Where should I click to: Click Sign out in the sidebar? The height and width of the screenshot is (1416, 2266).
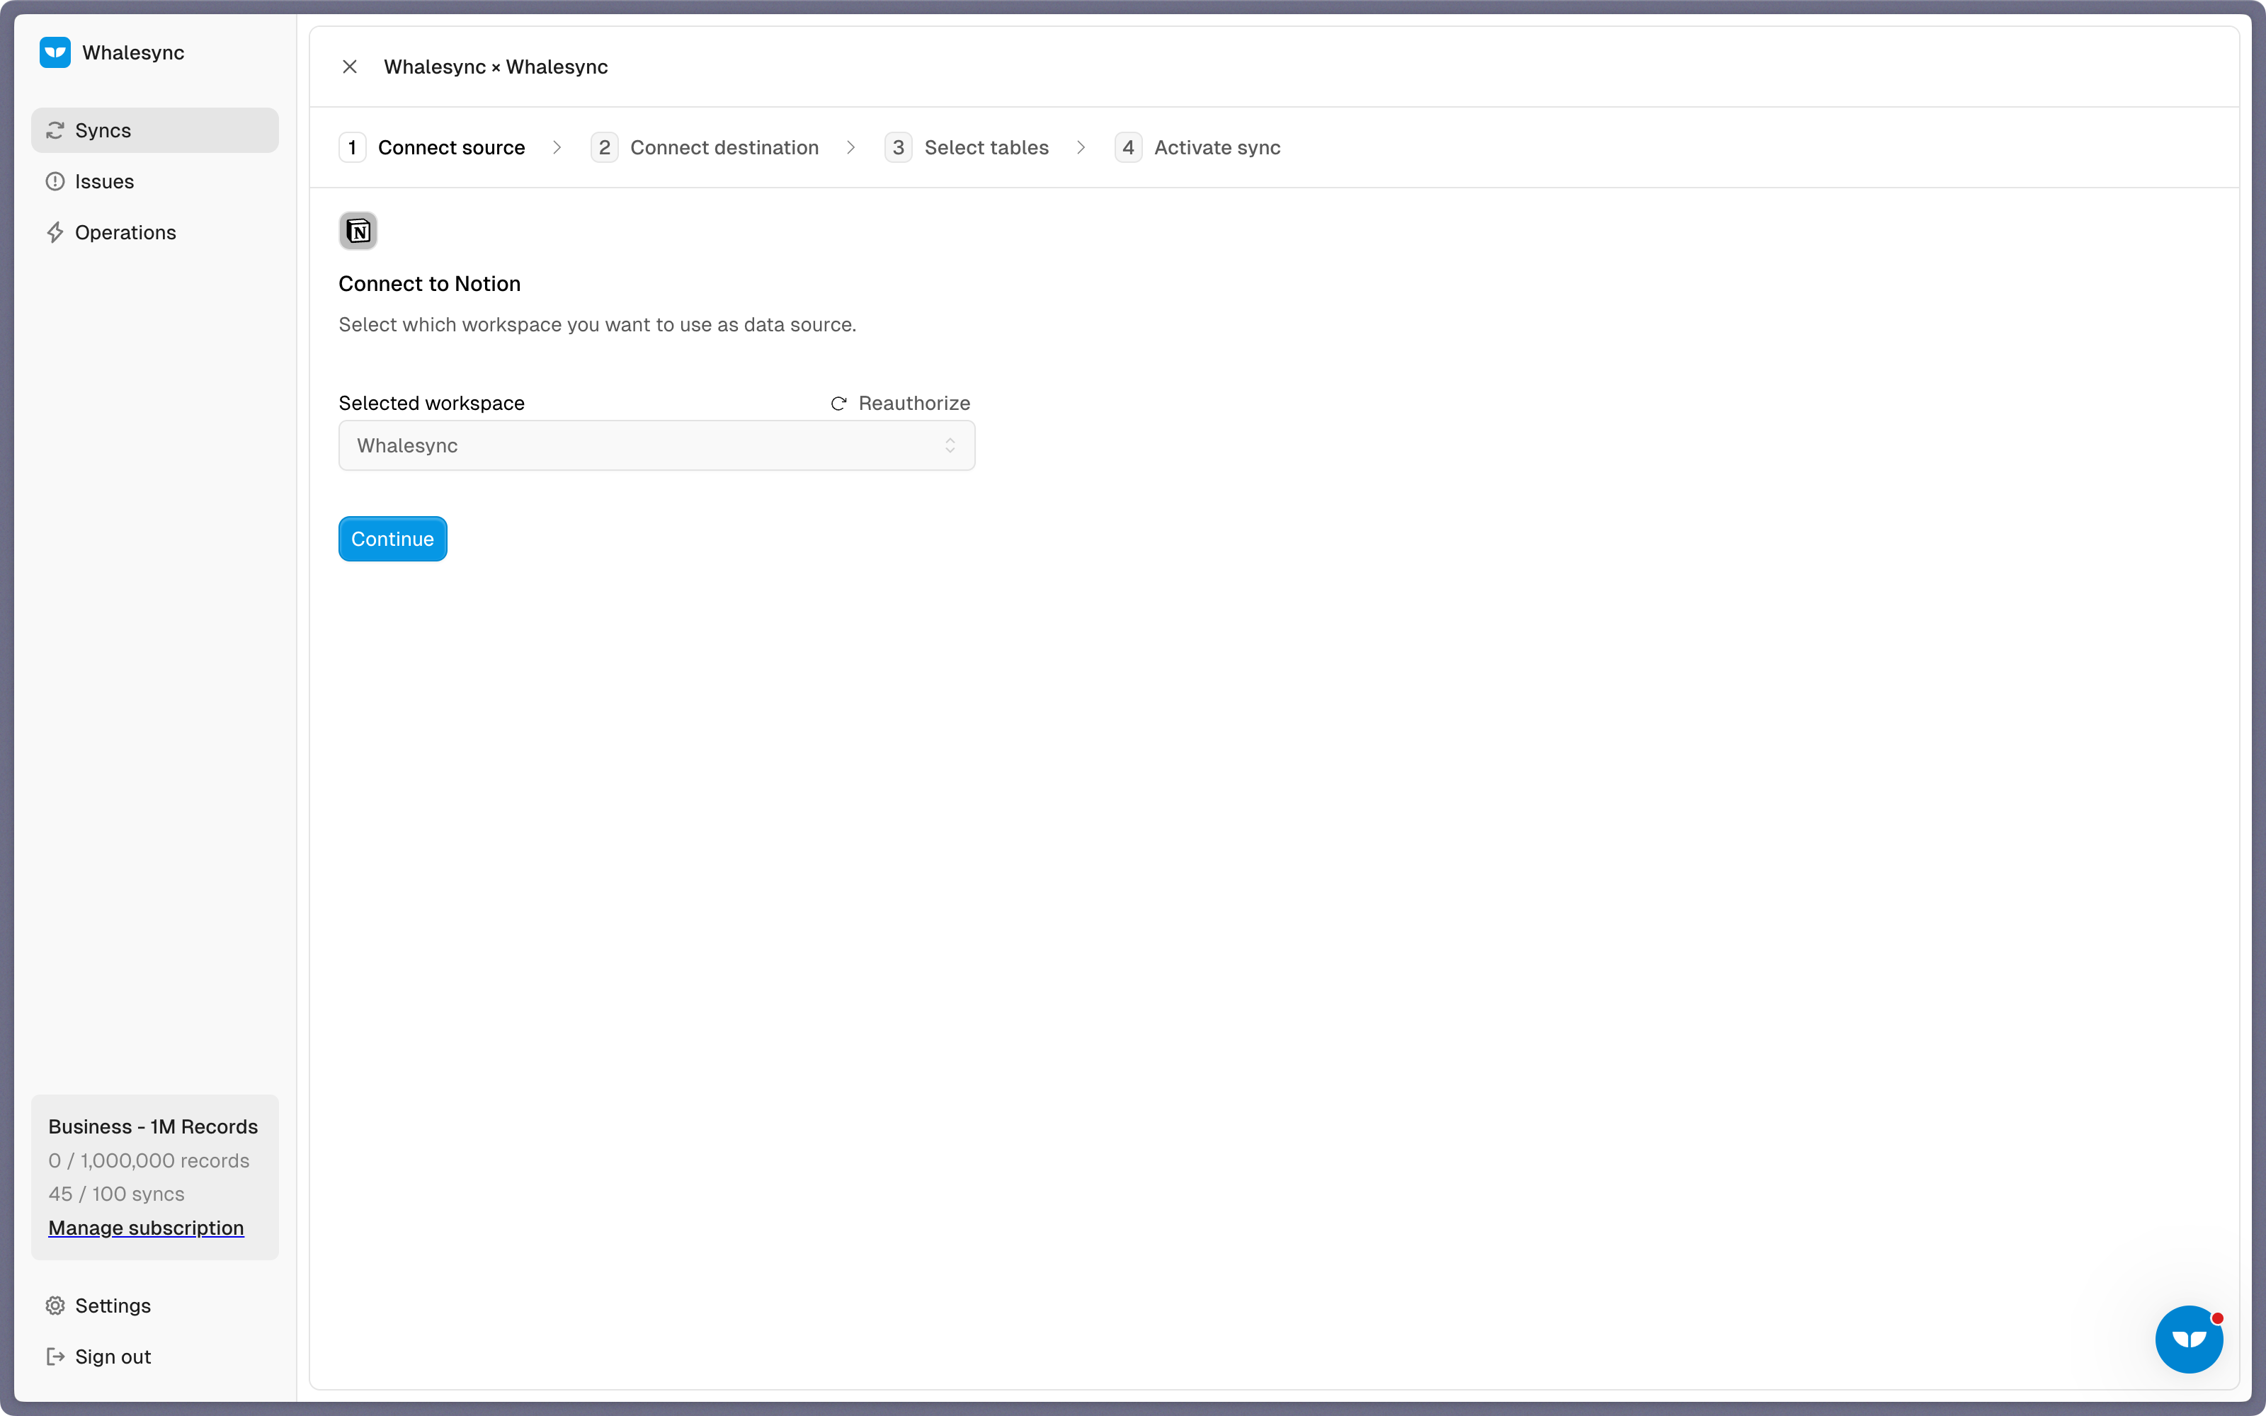coord(154,1357)
